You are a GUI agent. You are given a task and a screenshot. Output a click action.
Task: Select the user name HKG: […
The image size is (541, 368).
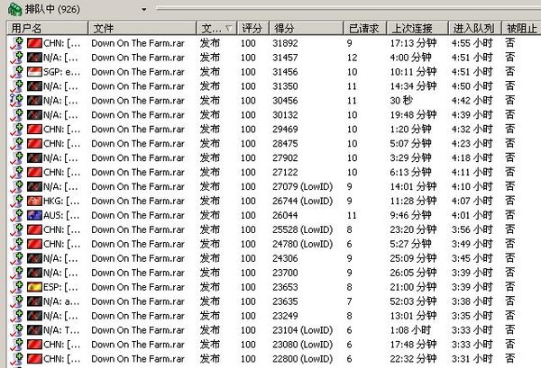coord(61,201)
